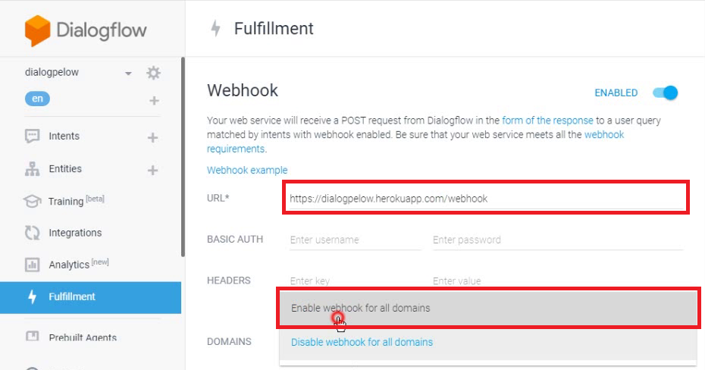Expand the dialogpelow agent dropdown arrow

point(128,74)
